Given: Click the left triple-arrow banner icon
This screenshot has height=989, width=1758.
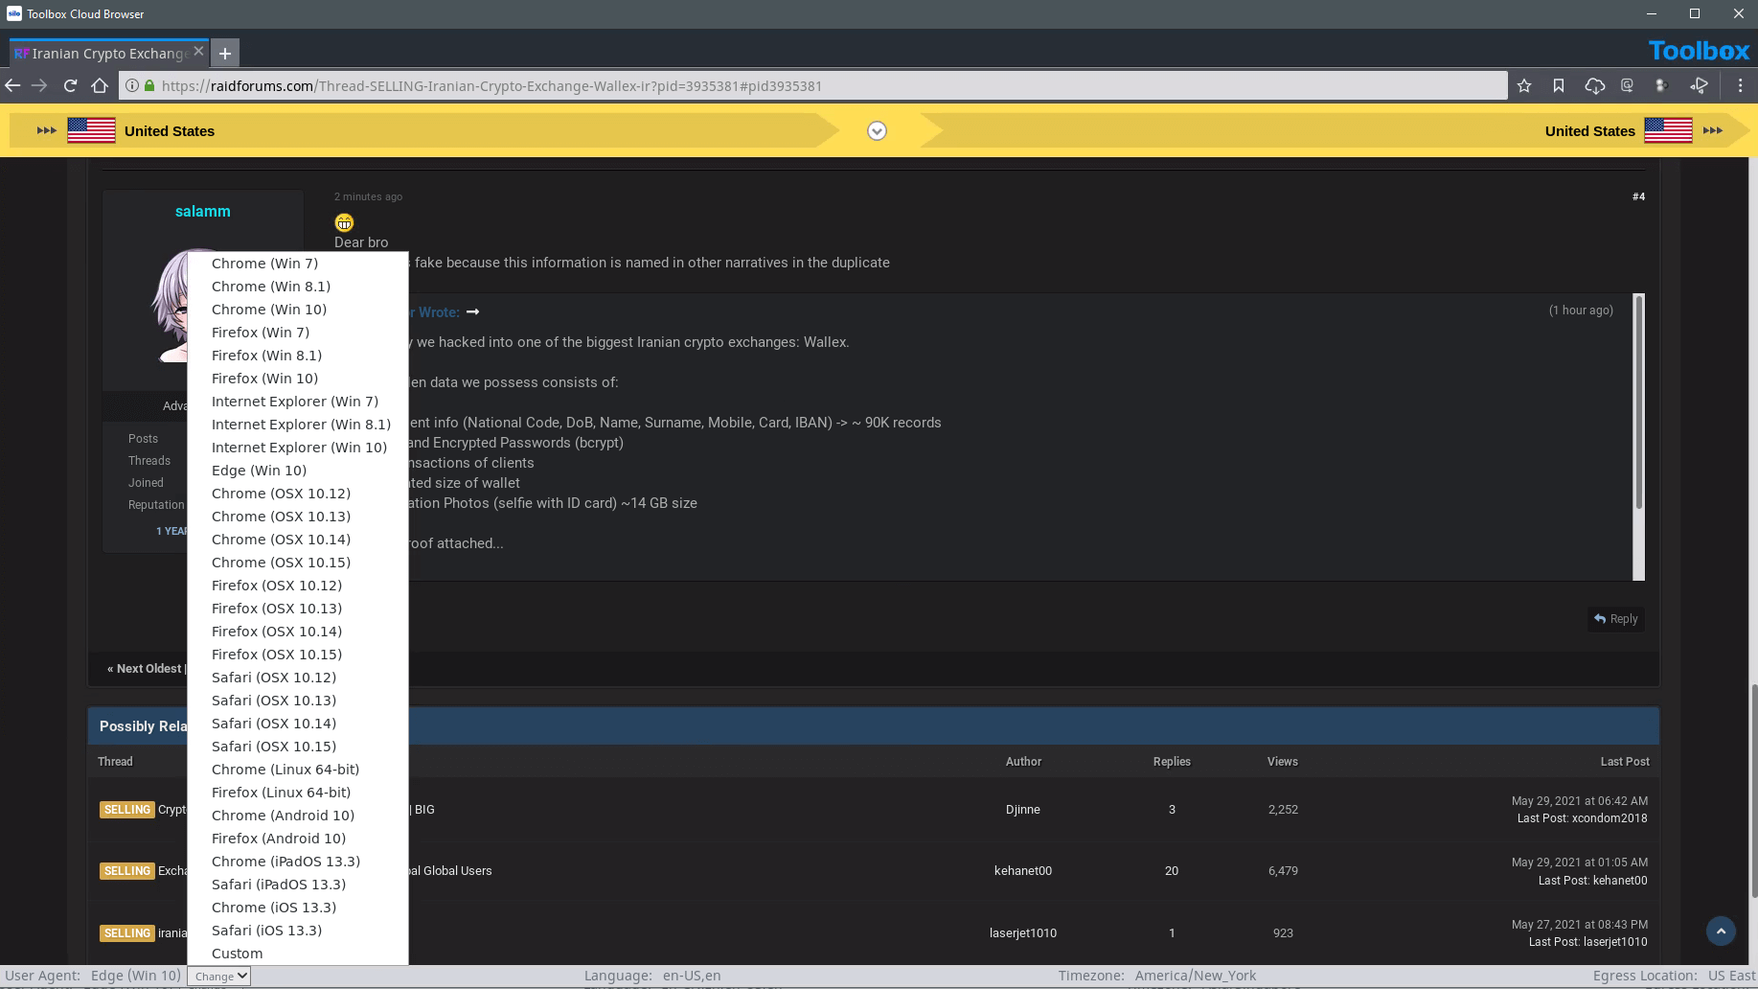Looking at the screenshot, I should point(46,130).
